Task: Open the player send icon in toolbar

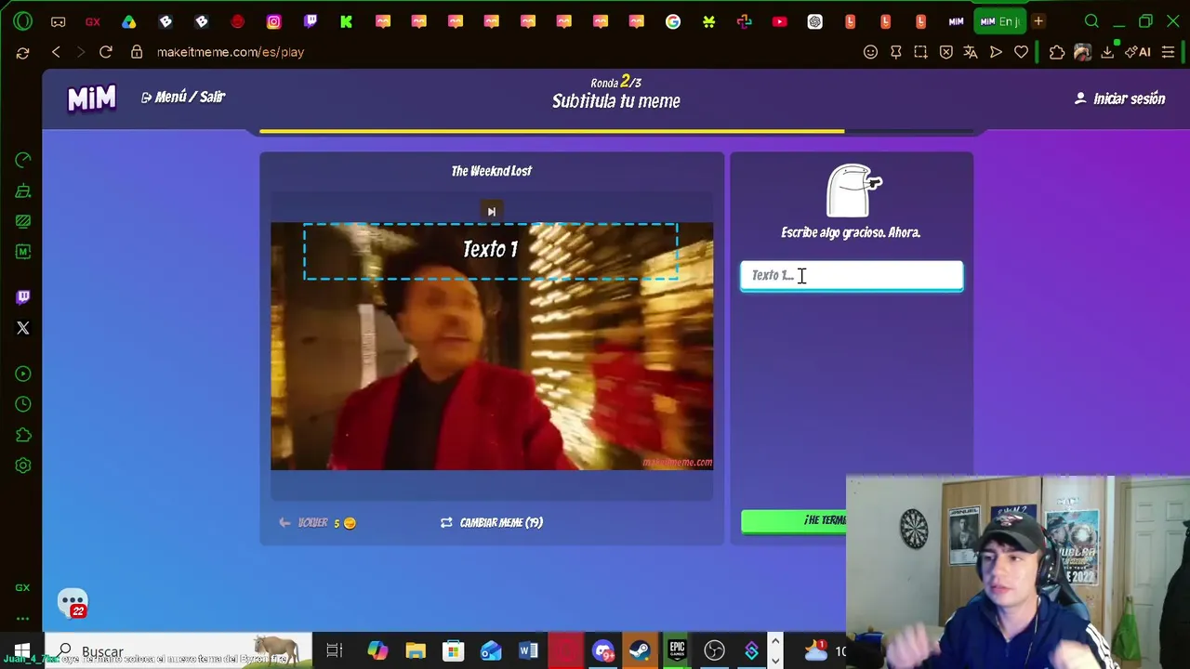Action: (996, 52)
